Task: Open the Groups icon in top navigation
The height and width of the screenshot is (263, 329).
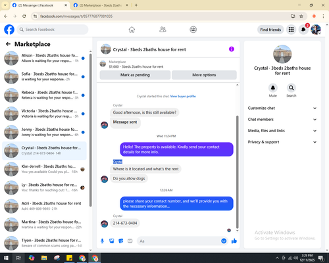Action: (193, 30)
